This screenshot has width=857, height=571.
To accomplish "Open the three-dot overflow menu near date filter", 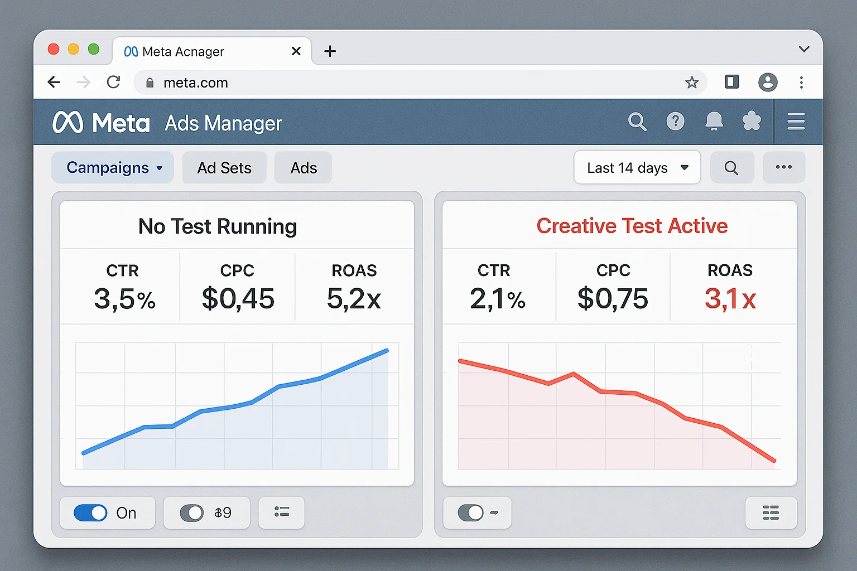I will (784, 167).
